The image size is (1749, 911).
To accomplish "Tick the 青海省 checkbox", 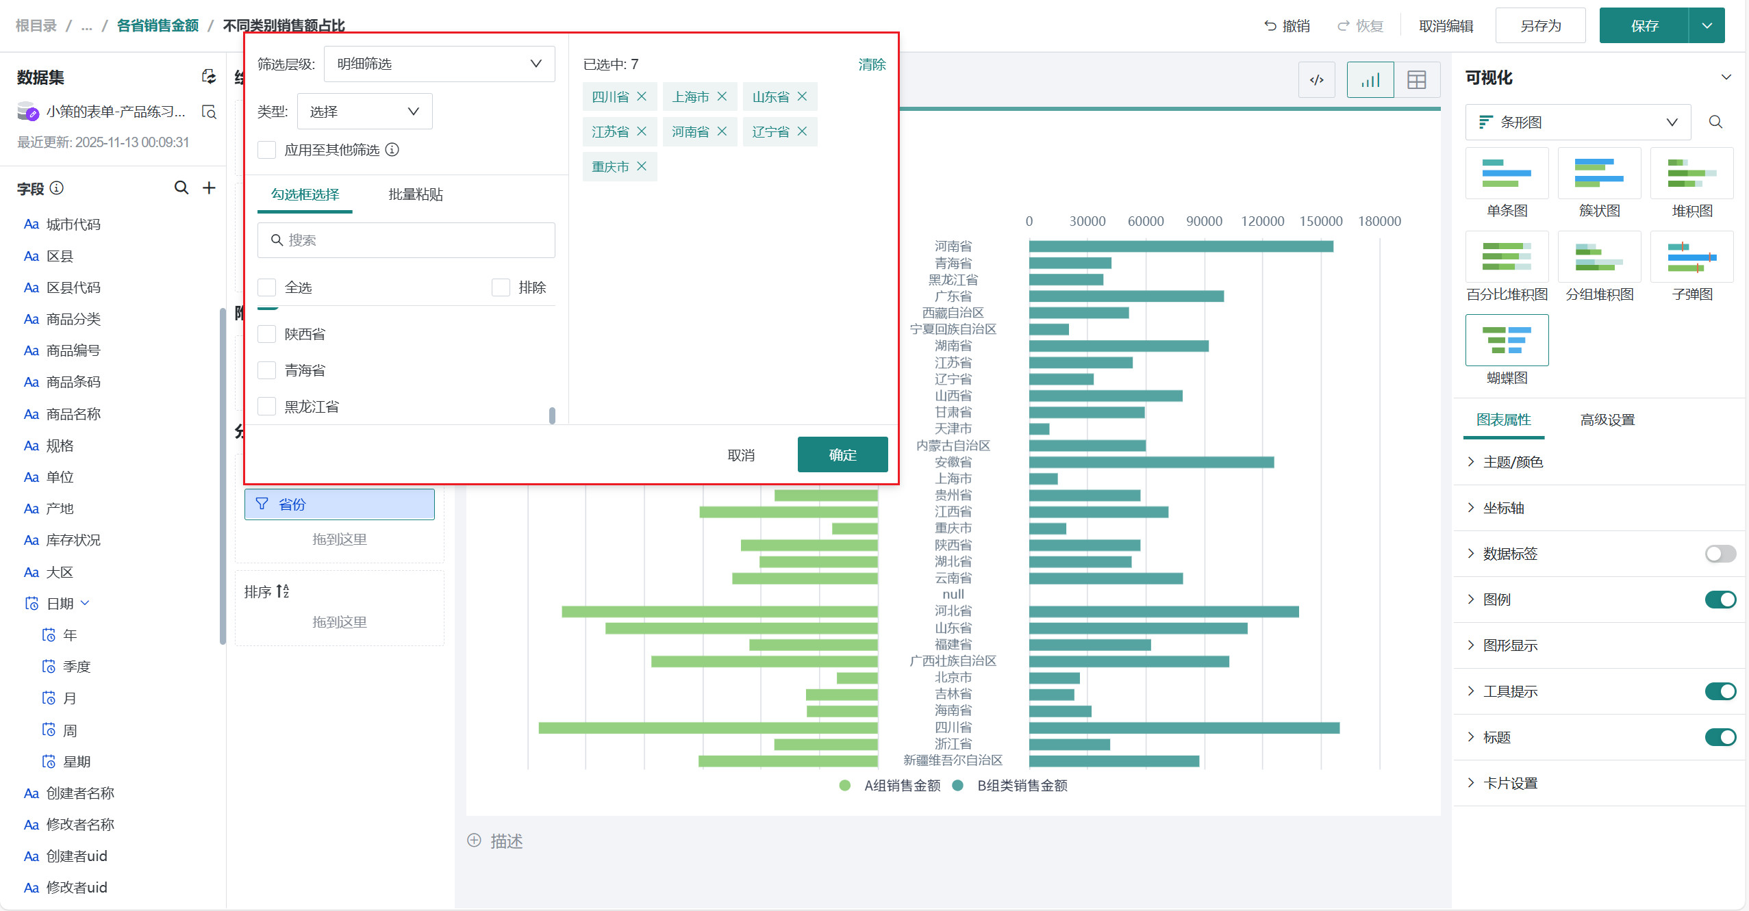I will 266,370.
